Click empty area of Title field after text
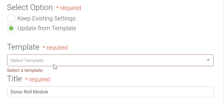The width and height of the screenshot is (224, 107). coord(129,92)
